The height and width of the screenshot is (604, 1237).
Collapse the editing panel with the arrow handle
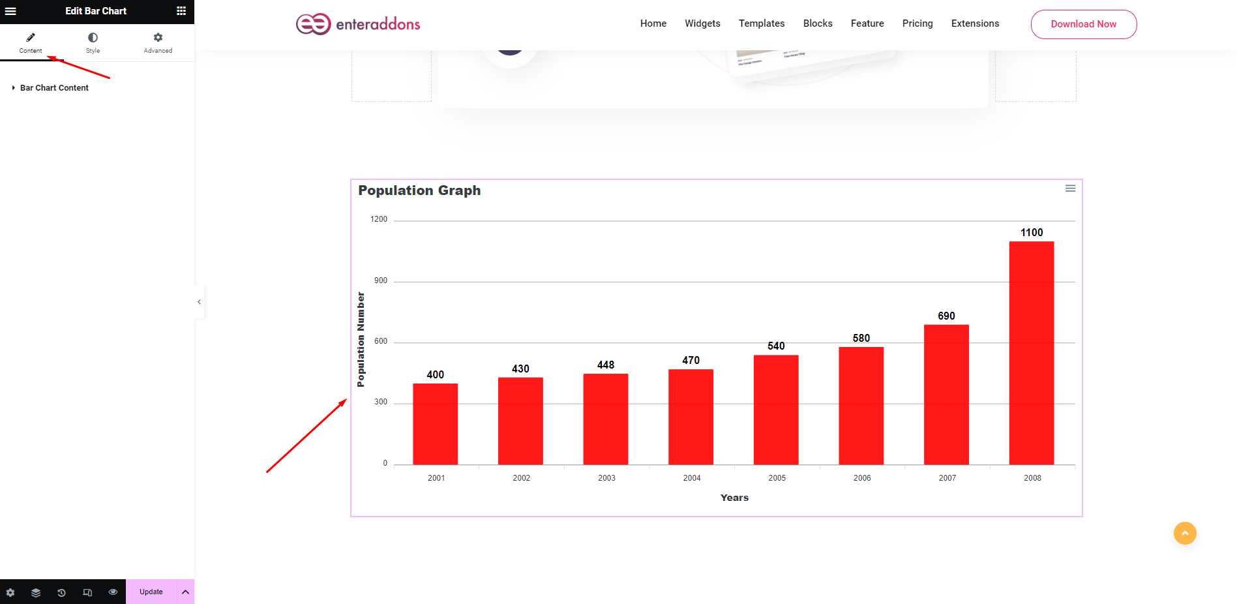[x=199, y=301]
